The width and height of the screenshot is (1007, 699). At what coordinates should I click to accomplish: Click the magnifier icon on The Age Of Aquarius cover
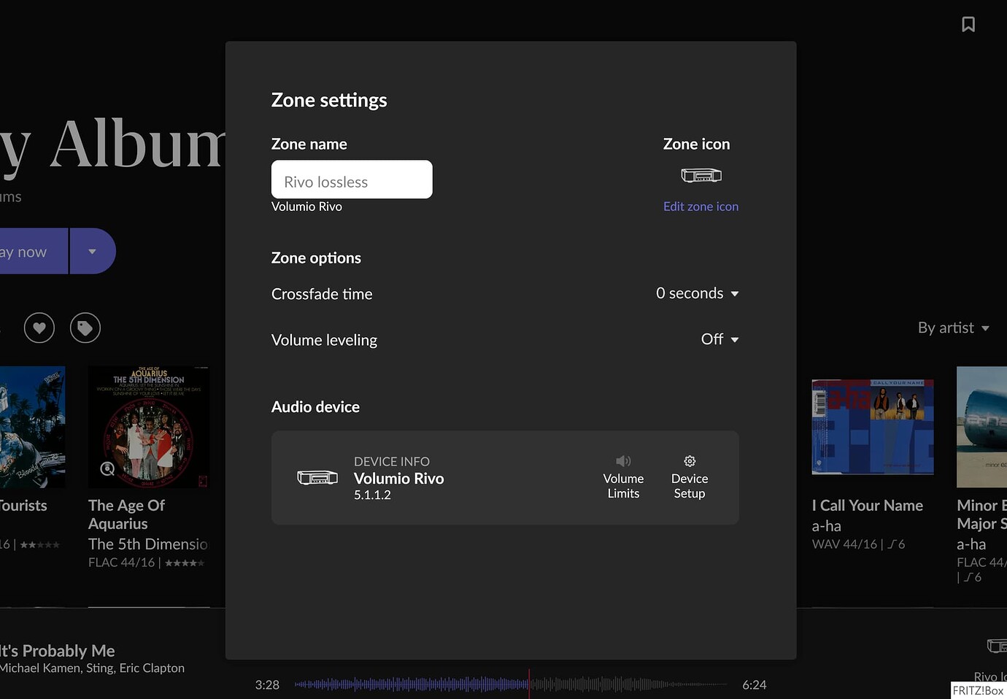click(107, 469)
